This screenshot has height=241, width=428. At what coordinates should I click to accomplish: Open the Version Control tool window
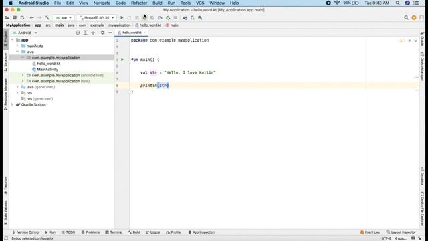pyautogui.click(x=26, y=232)
